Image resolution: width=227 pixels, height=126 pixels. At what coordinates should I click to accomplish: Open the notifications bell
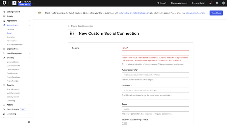tap(210, 3)
